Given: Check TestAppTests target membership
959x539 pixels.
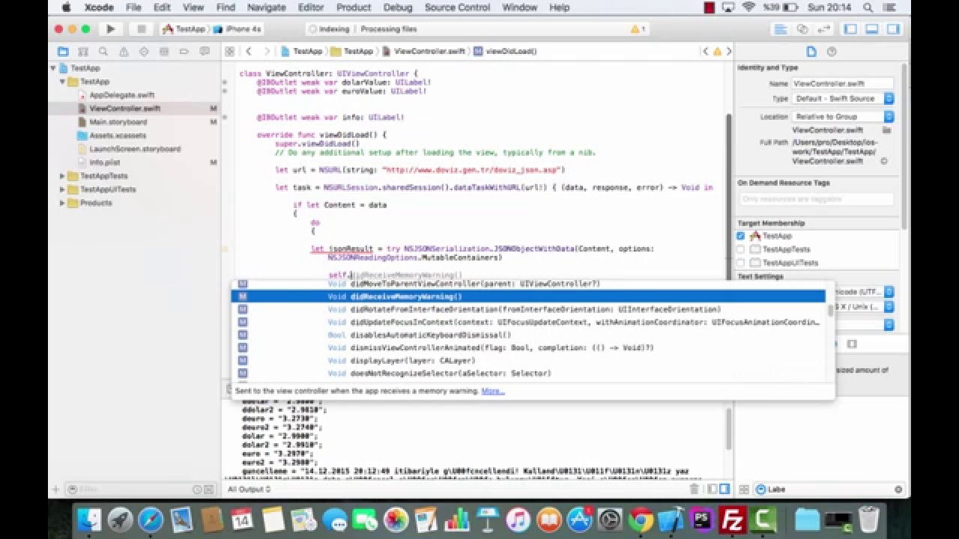Looking at the screenshot, I should click(x=741, y=249).
